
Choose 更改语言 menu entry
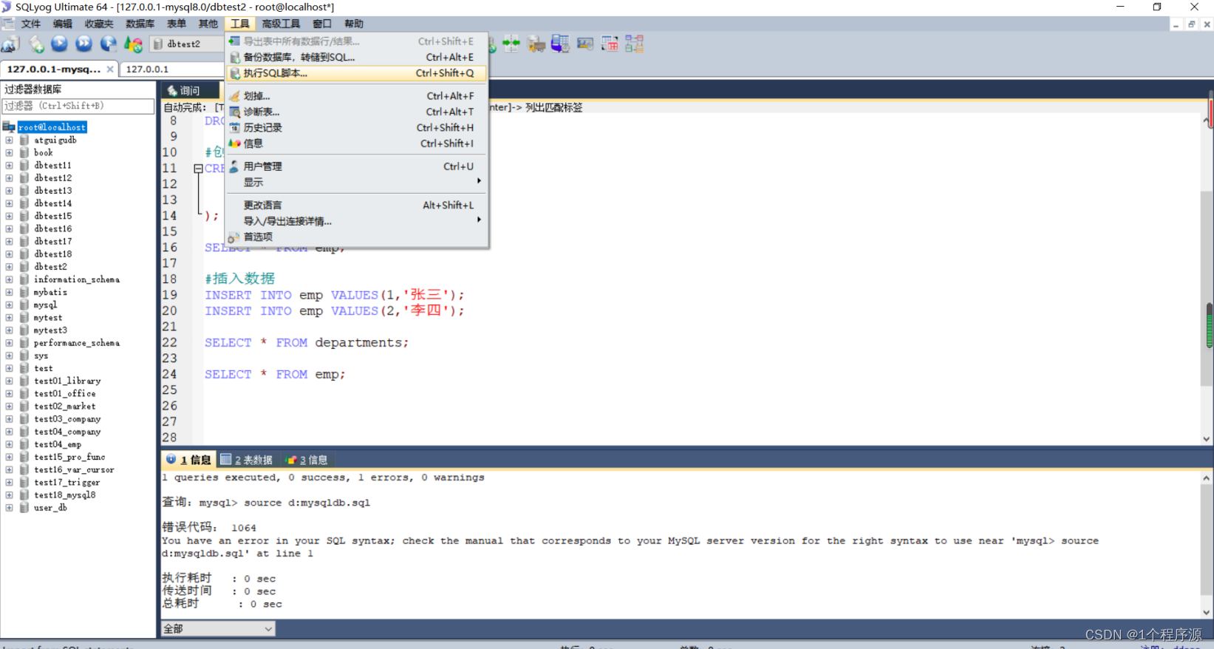tap(356, 205)
